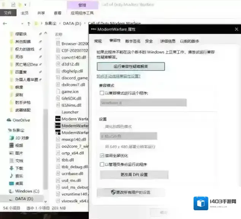Screen dimensions: 241x219
Task: Select dbghelp.dll file icon
Action: (58, 71)
